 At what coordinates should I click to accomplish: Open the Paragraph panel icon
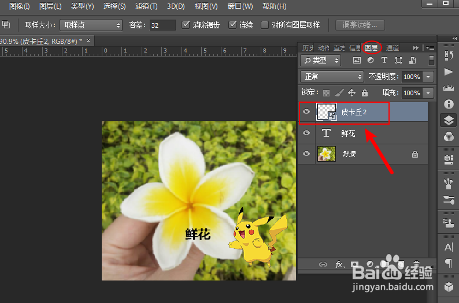[449, 263]
